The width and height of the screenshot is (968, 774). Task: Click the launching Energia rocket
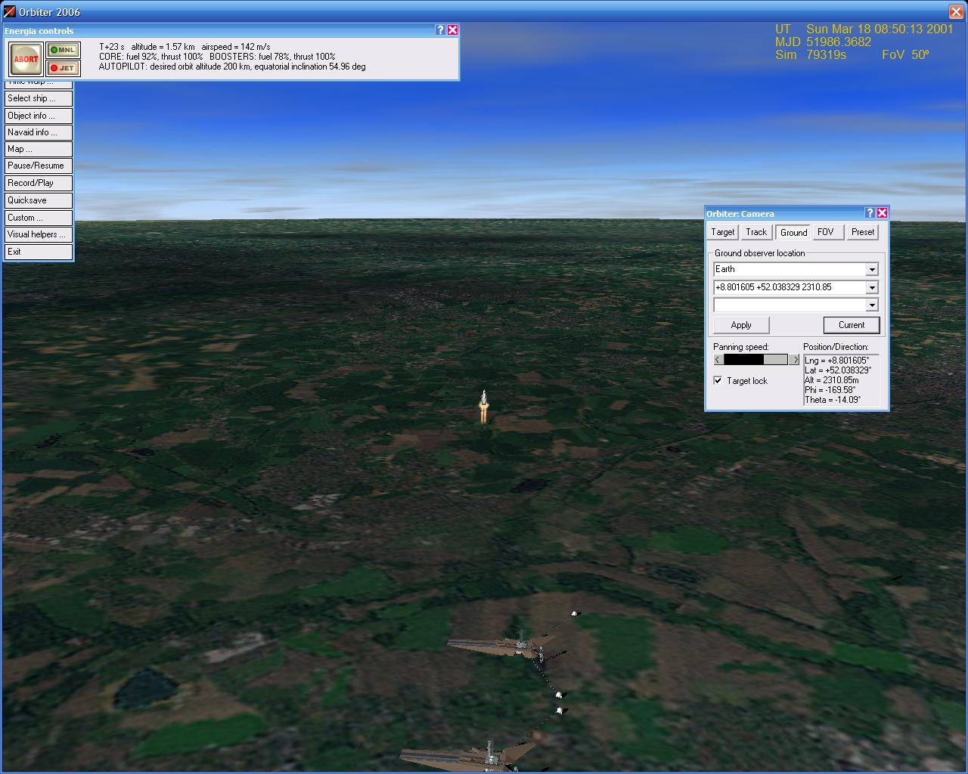coord(484,407)
